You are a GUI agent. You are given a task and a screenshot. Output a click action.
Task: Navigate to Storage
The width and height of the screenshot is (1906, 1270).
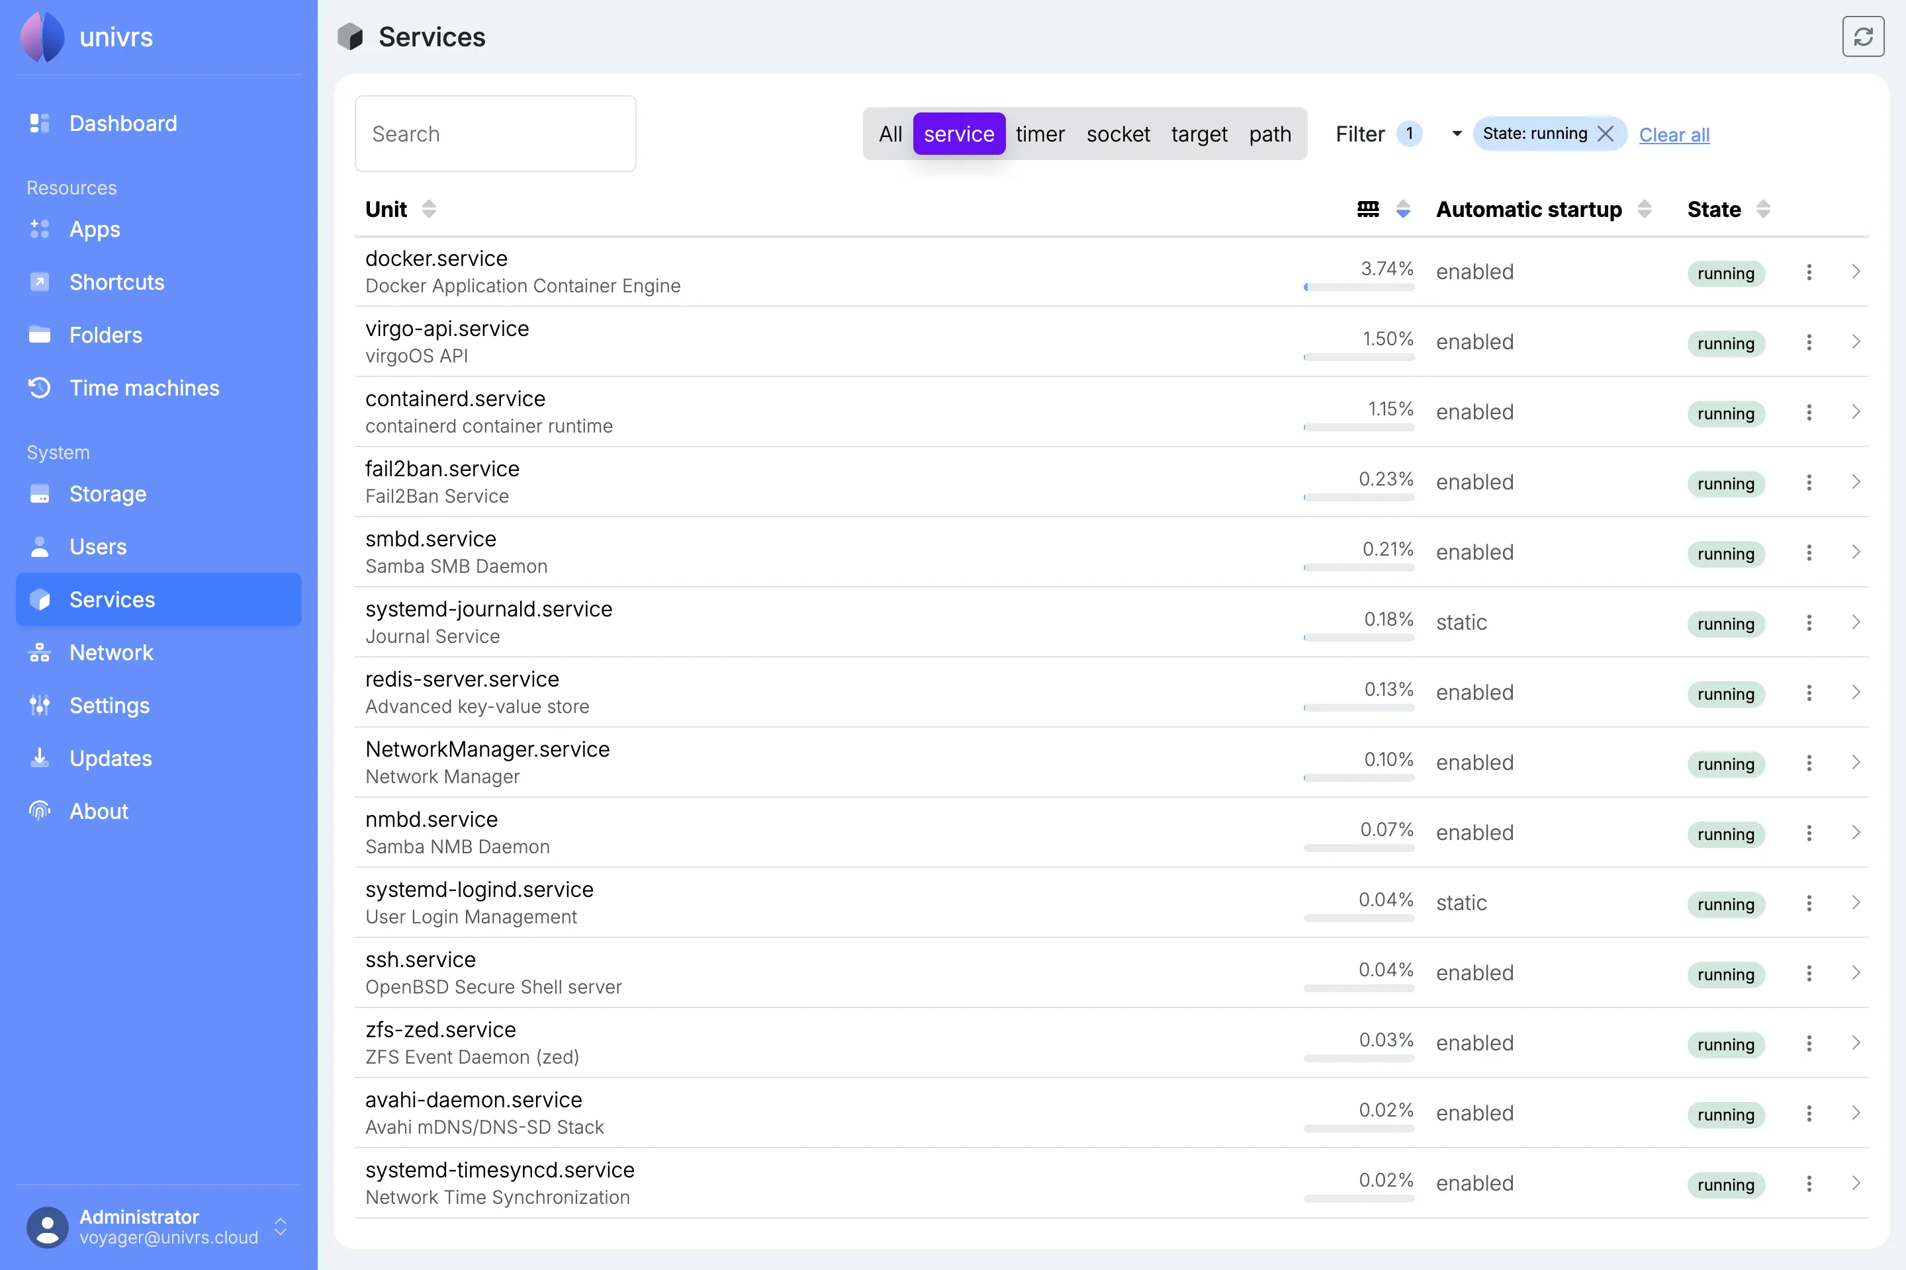tap(158, 493)
